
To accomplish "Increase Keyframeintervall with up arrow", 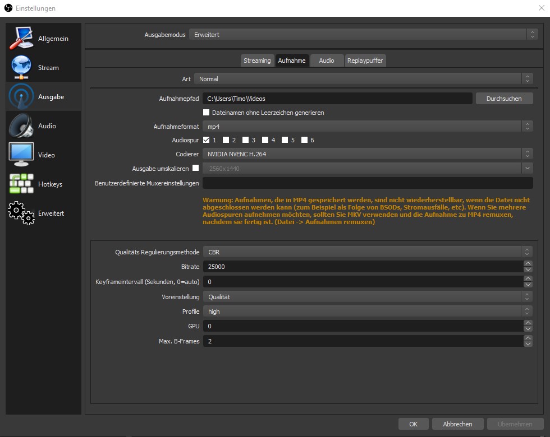I will point(528,278).
